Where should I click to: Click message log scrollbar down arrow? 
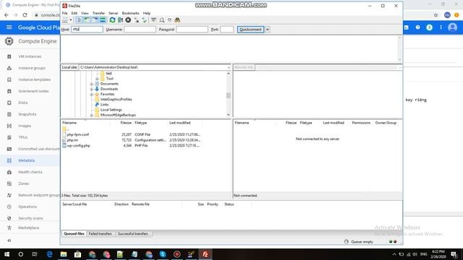coord(399,59)
